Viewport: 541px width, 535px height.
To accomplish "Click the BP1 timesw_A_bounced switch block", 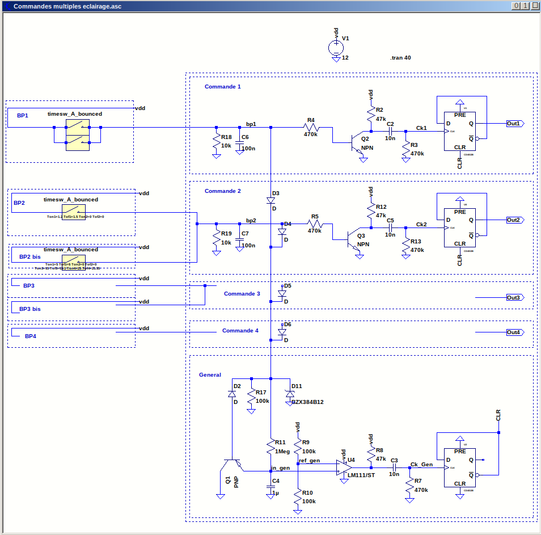I will tap(78, 135).
